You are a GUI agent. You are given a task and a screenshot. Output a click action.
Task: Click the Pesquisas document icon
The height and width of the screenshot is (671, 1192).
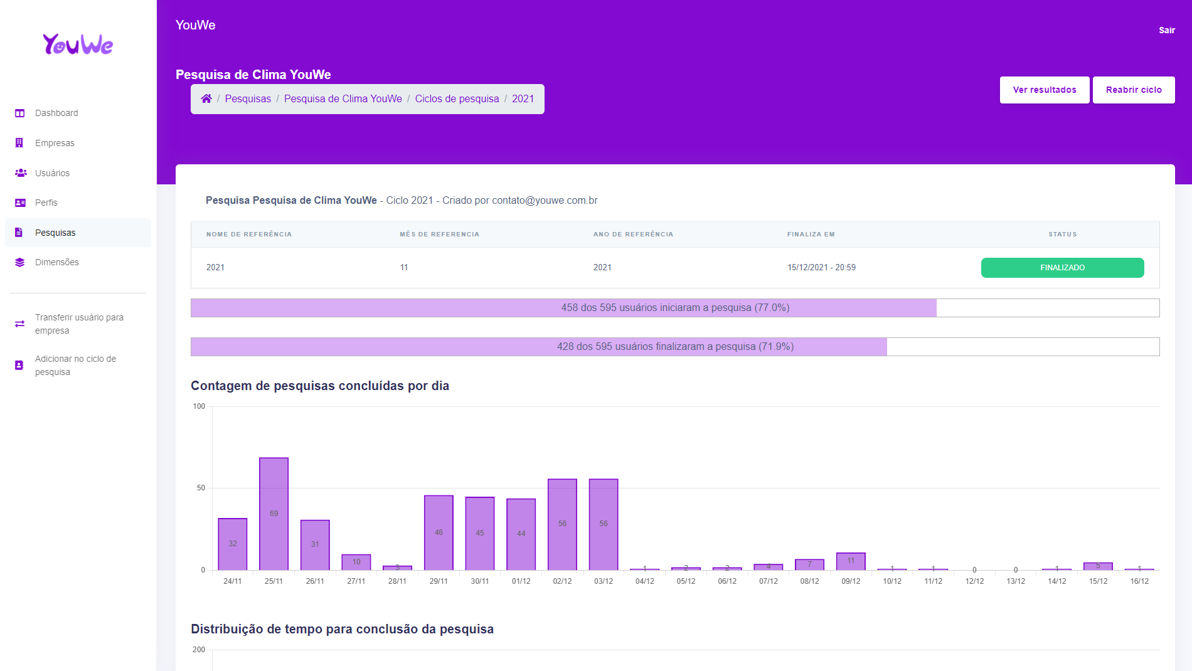click(x=19, y=233)
